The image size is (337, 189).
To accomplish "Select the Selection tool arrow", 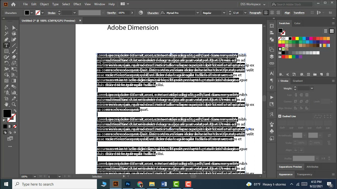I will (x=6, y=28).
